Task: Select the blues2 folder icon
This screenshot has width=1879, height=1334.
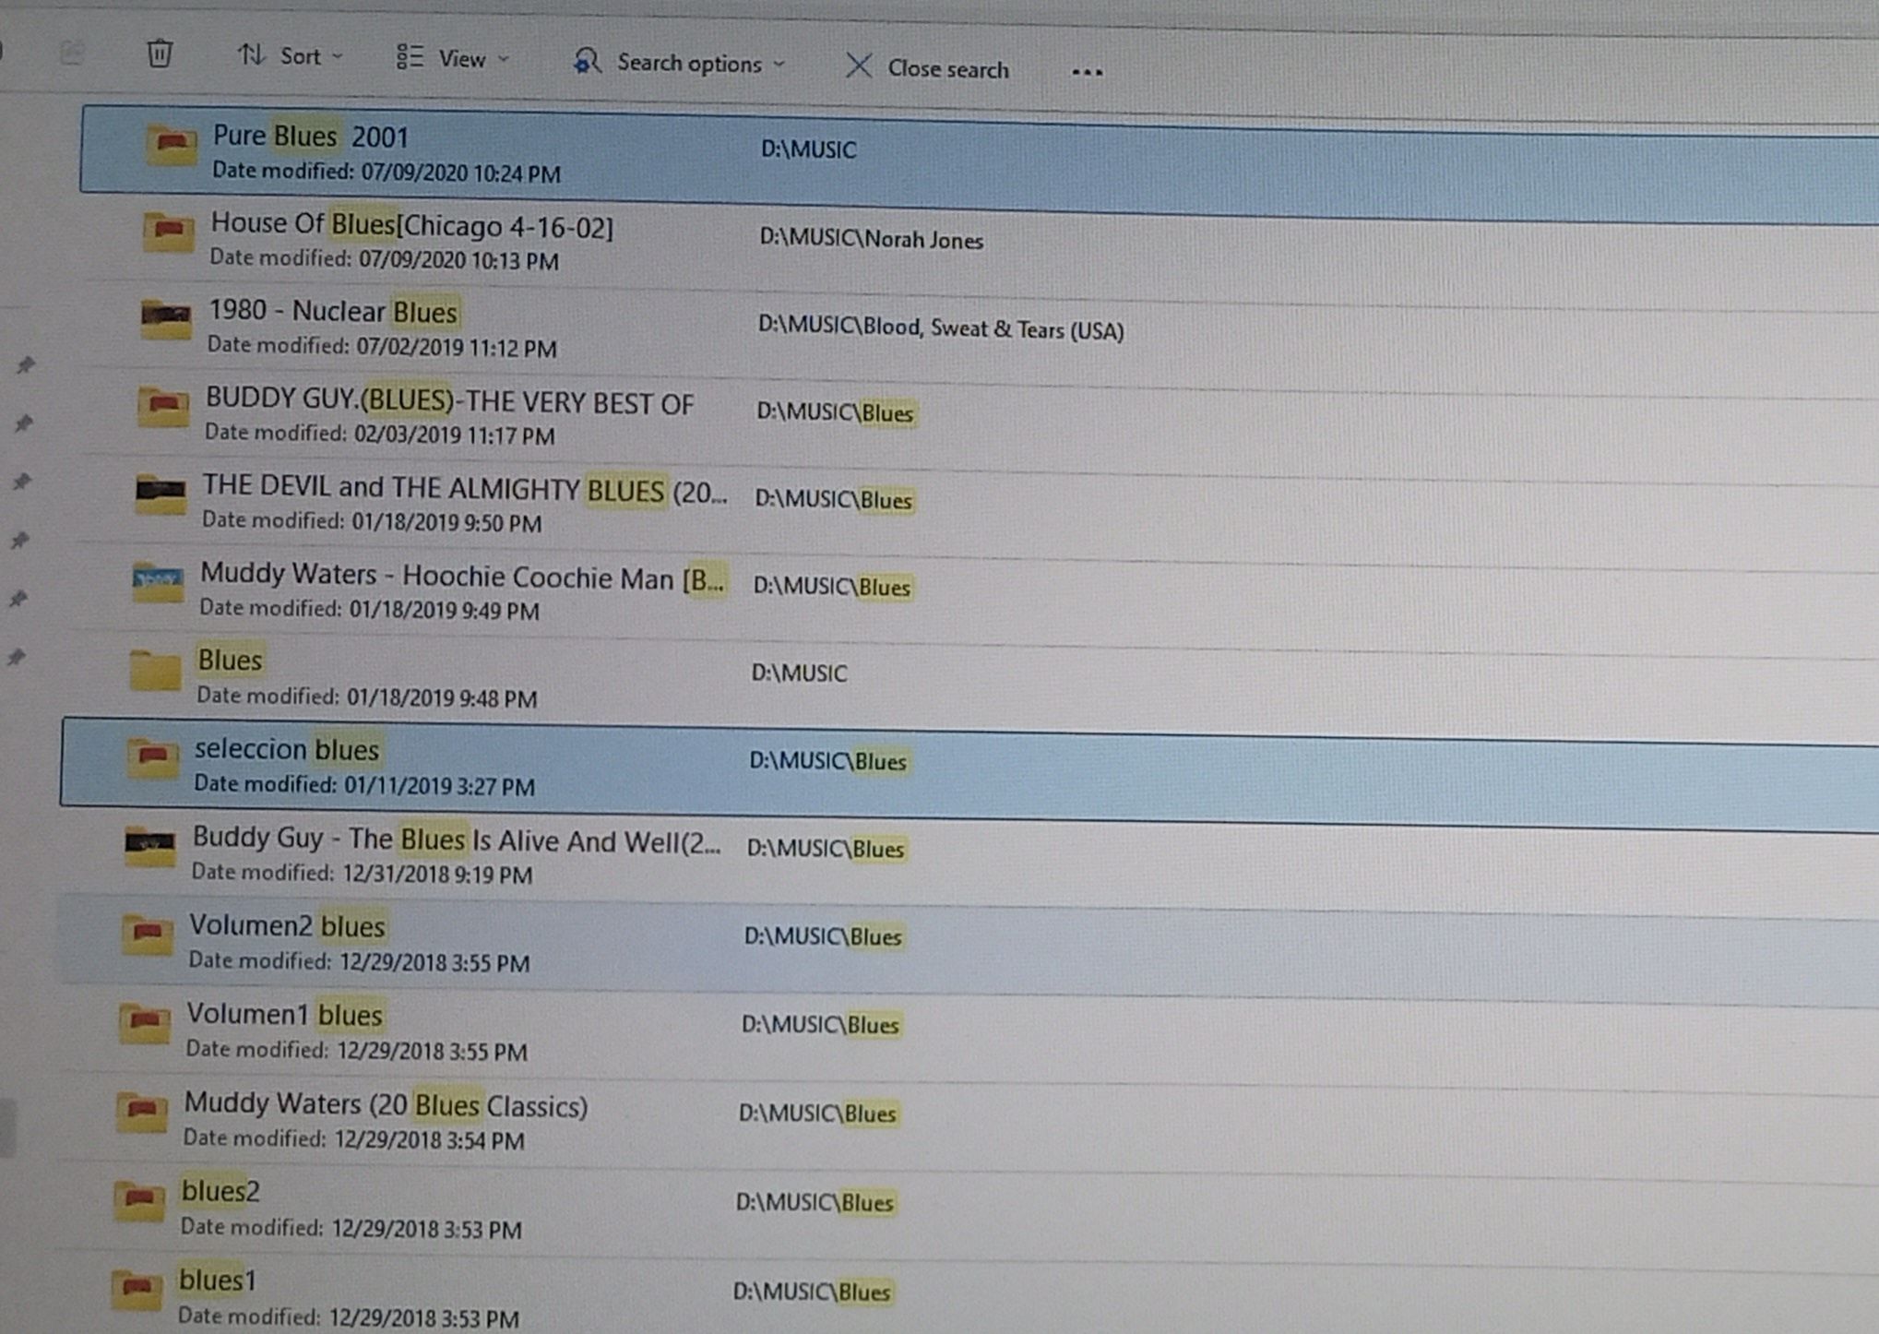Action: coord(138,1199)
